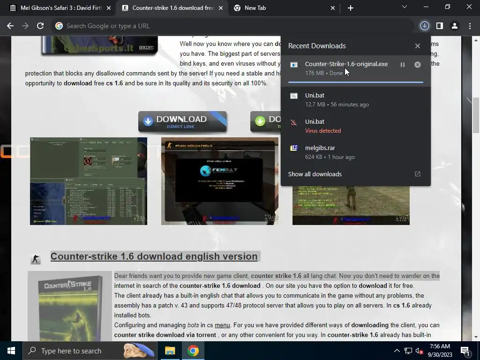Click the melgibs.rar archive icon
The height and width of the screenshot is (360, 480).
(x=294, y=148)
